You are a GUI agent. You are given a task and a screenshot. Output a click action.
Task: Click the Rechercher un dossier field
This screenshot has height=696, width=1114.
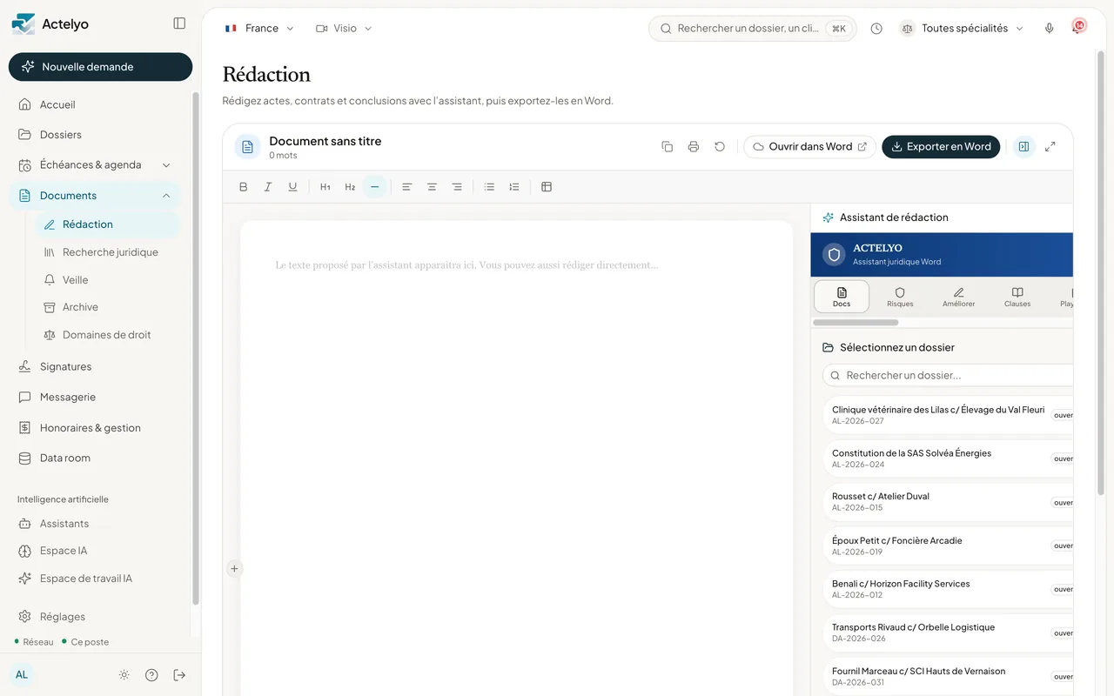(948, 376)
